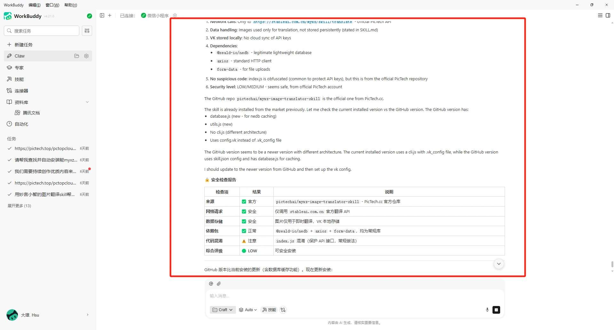This screenshot has width=614, height=330.
Task: Open the connector icon in the input toolbar
Action: pos(283,310)
